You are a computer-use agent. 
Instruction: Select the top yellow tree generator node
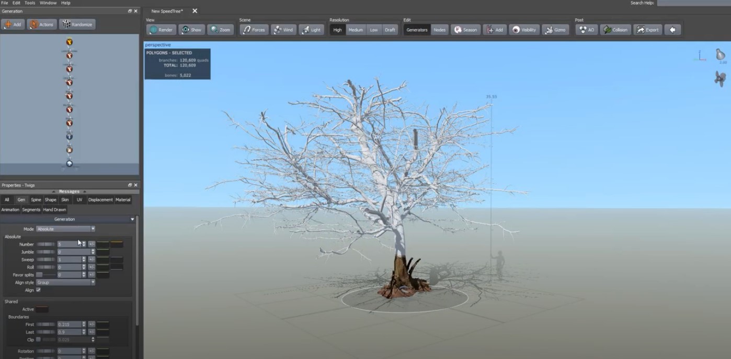click(69, 42)
